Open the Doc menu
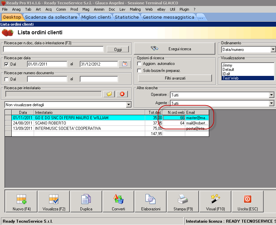Screen dimensions: 276x225 click(112, 9)
